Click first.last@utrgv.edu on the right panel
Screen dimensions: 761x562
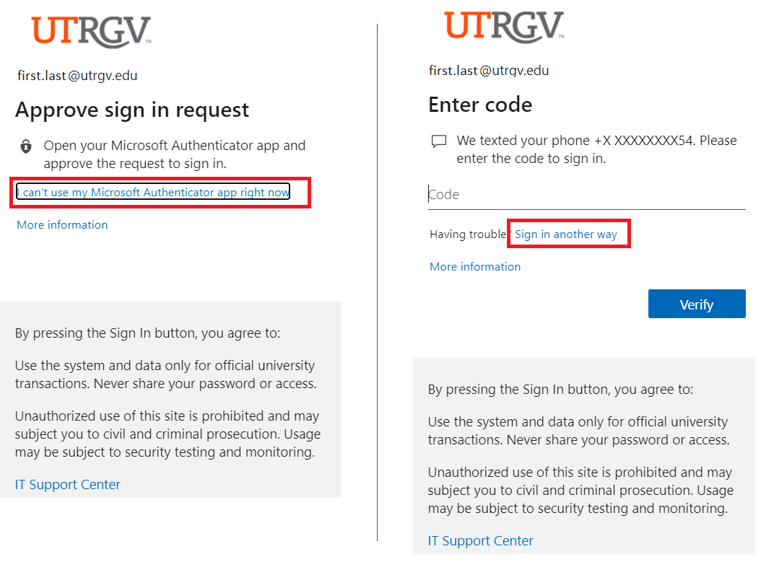(489, 71)
